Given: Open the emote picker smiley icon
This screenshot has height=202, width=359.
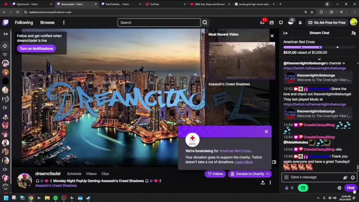Looking at the screenshot, I should 353,177.
